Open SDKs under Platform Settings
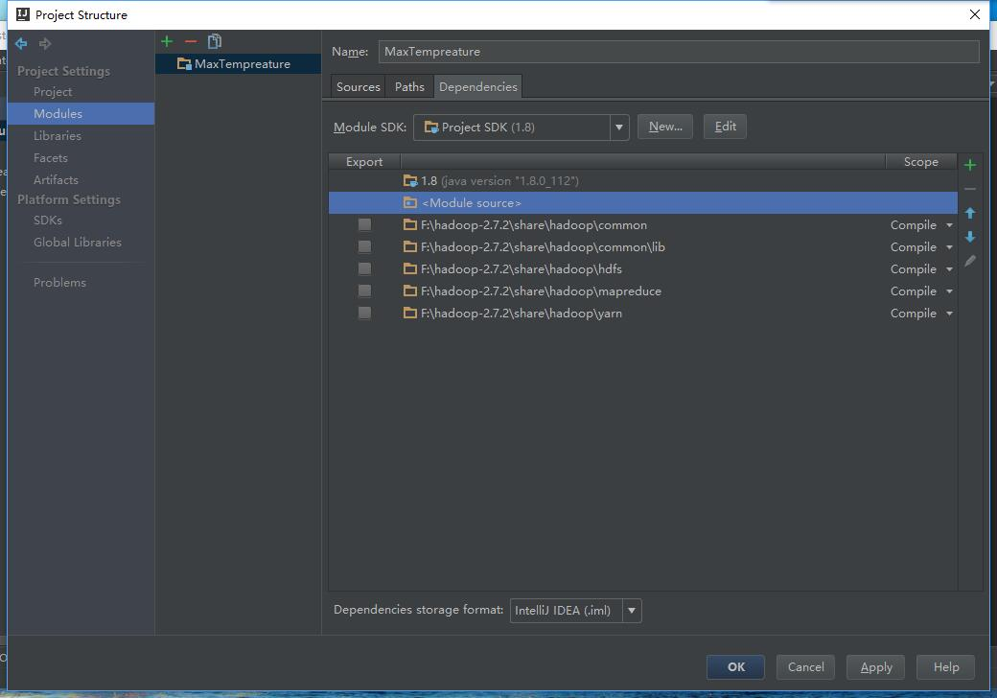This screenshot has width=997, height=698. (x=48, y=220)
